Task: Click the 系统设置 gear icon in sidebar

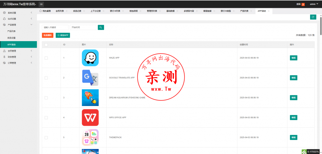Action: 4,13
